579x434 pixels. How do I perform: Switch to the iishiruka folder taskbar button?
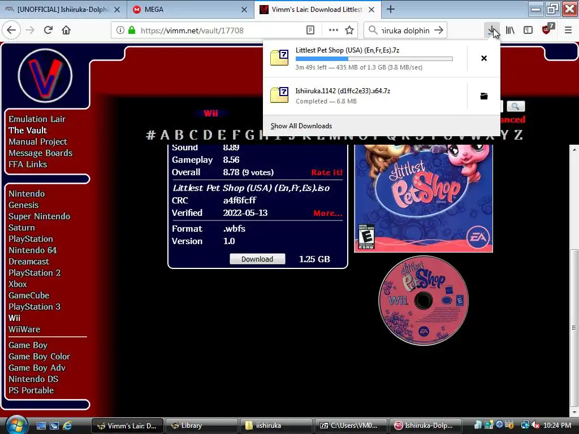[276, 426]
